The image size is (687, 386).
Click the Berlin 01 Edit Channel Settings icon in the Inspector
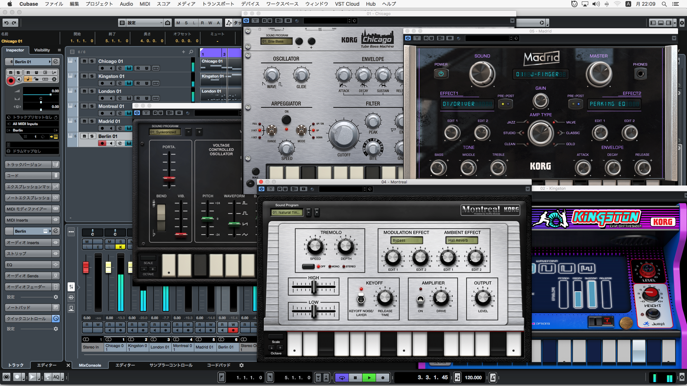click(x=56, y=61)
